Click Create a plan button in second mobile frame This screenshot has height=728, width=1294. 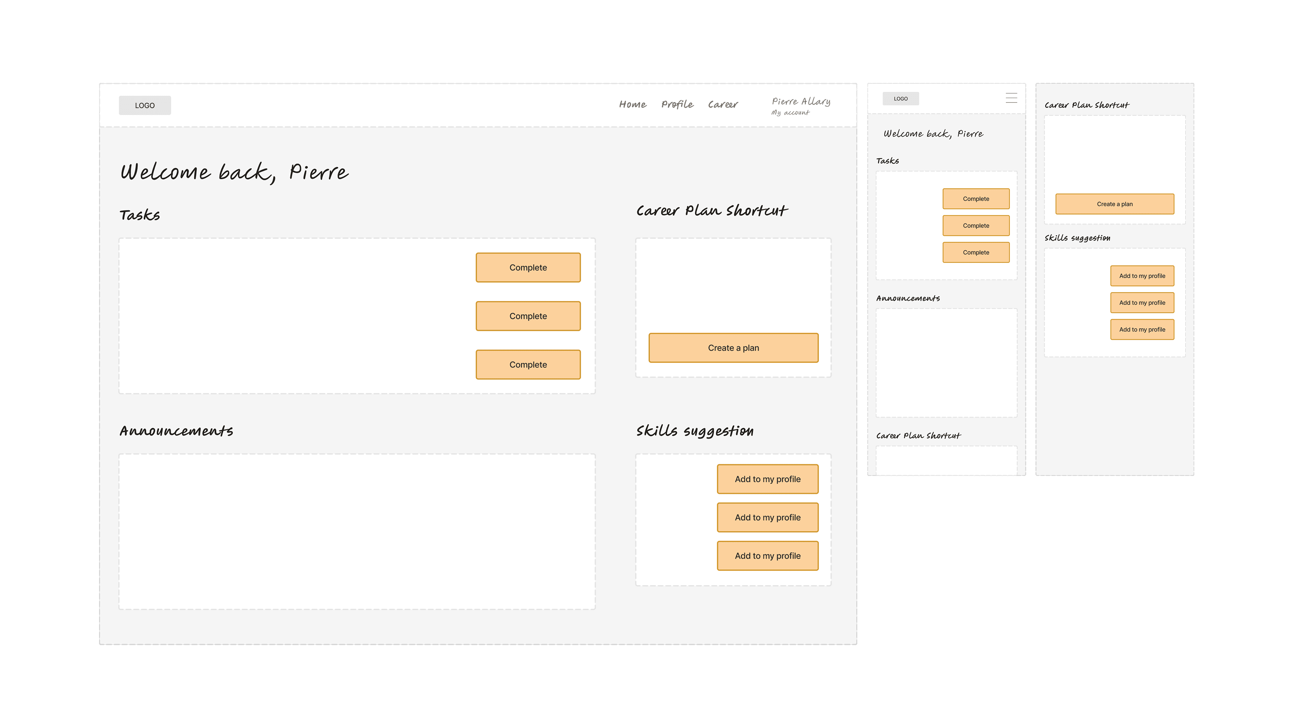[1115, 204]
